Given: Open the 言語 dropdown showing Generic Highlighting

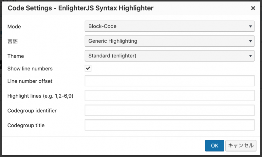Looking at the screenshot, I should 170,41.
